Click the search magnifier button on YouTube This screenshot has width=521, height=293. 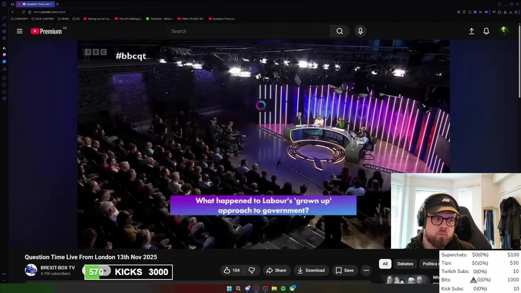339,31
